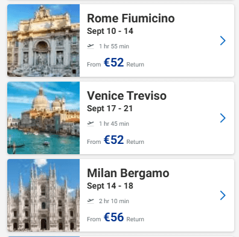Viewport: 239px width, 237px height.
Task: Click the 1 hr 55 min flight duration
Action: coord(114,47)
